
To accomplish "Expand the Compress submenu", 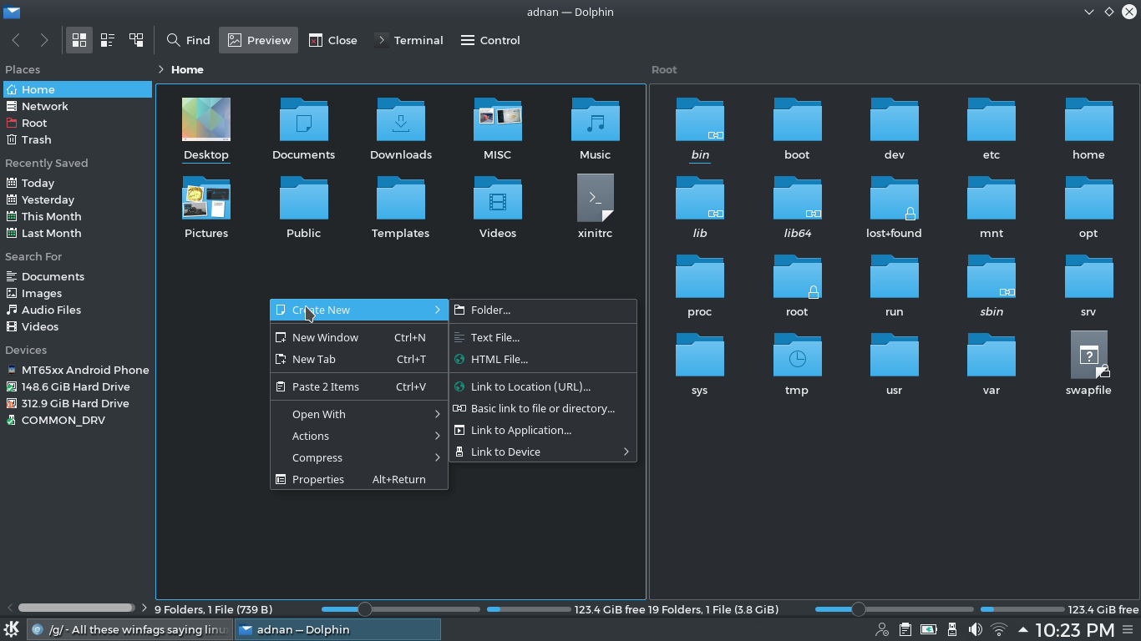I will tap(359, 457).
